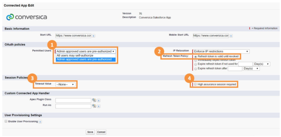Click info icon beside Start URL

click(x=94, y=36)
